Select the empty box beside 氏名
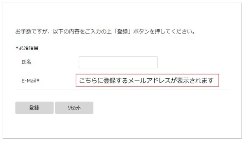Viewport: 245px width, 143px height. point(118,62)
